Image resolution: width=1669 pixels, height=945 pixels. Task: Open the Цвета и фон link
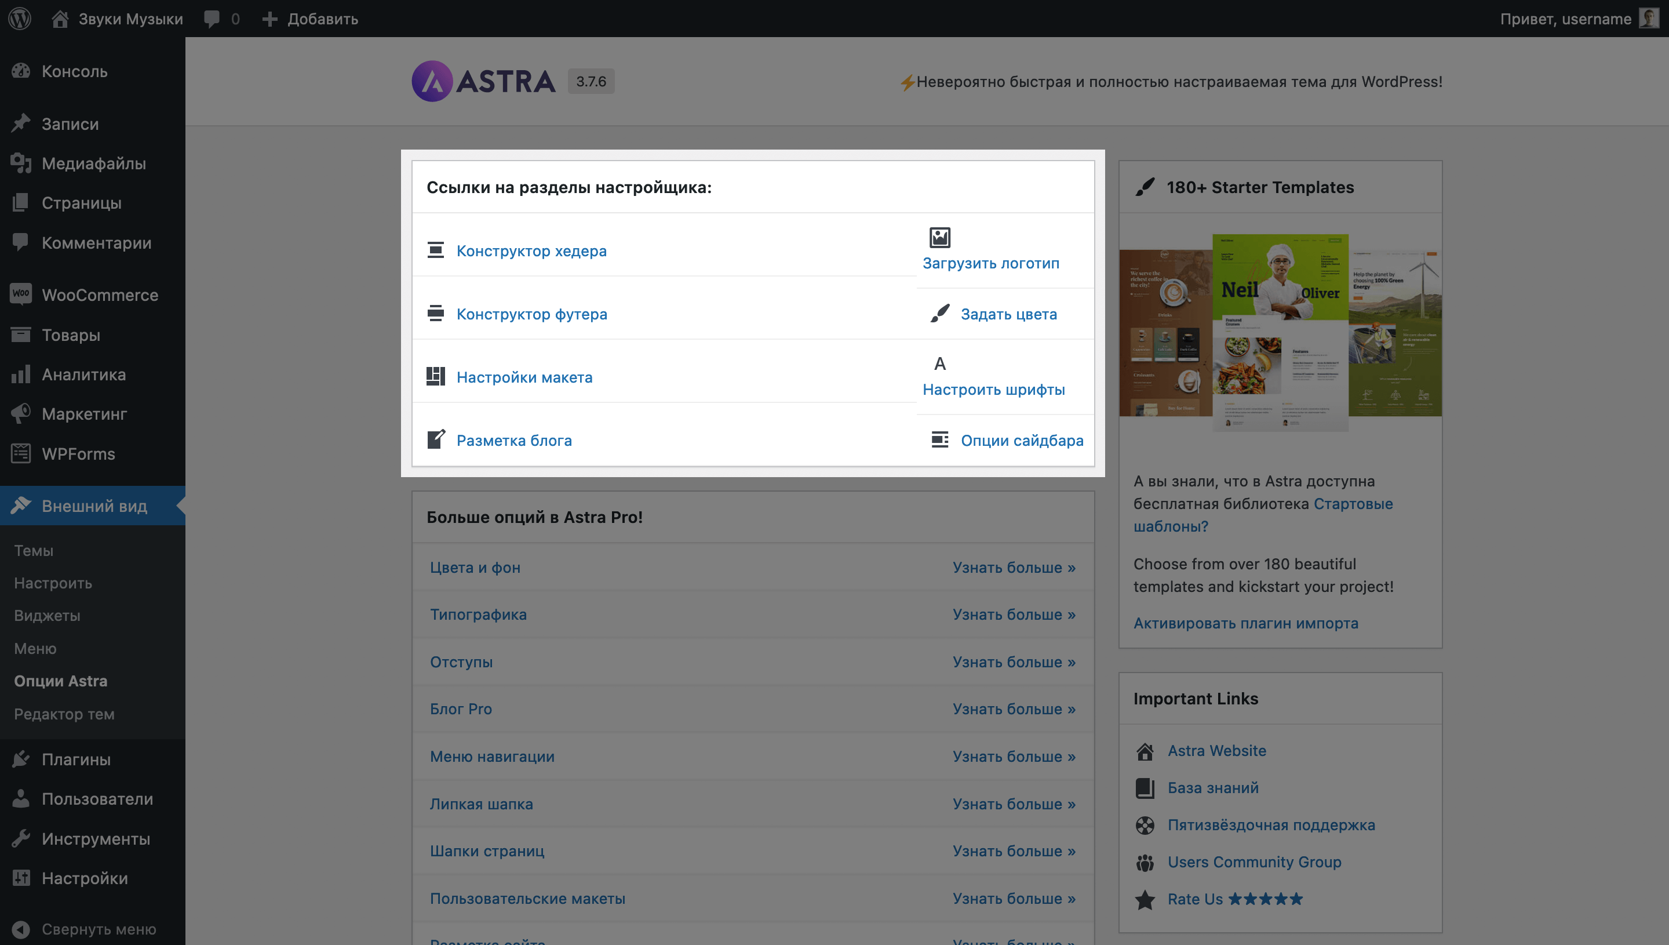click(x=475, y=567)
